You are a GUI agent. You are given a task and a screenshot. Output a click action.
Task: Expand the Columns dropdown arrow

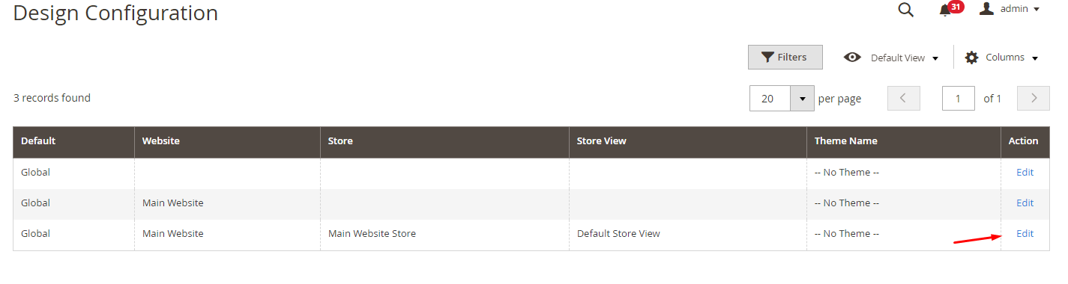click(x=1035, y=58)
